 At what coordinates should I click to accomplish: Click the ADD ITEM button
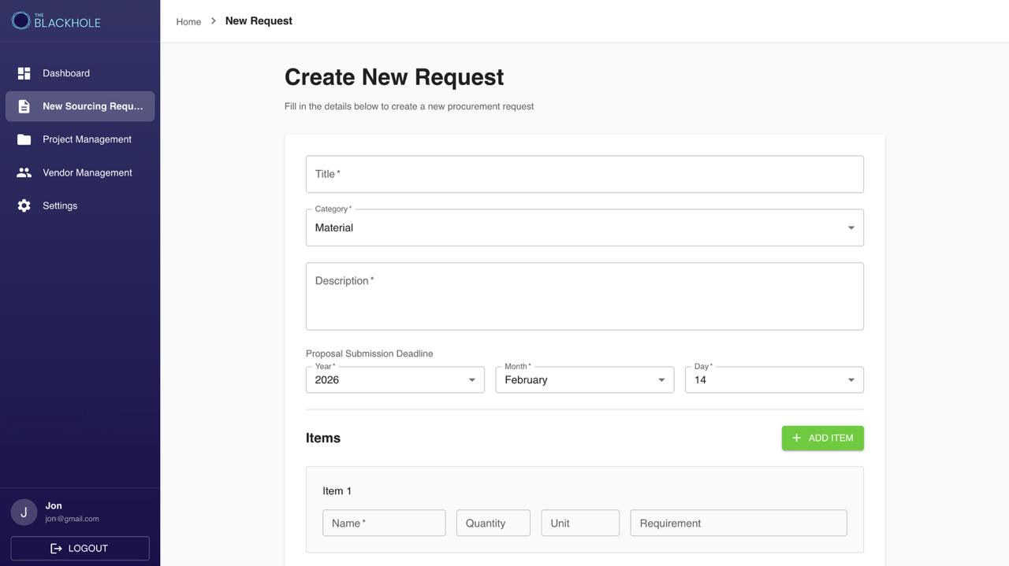tap(823, 438)
